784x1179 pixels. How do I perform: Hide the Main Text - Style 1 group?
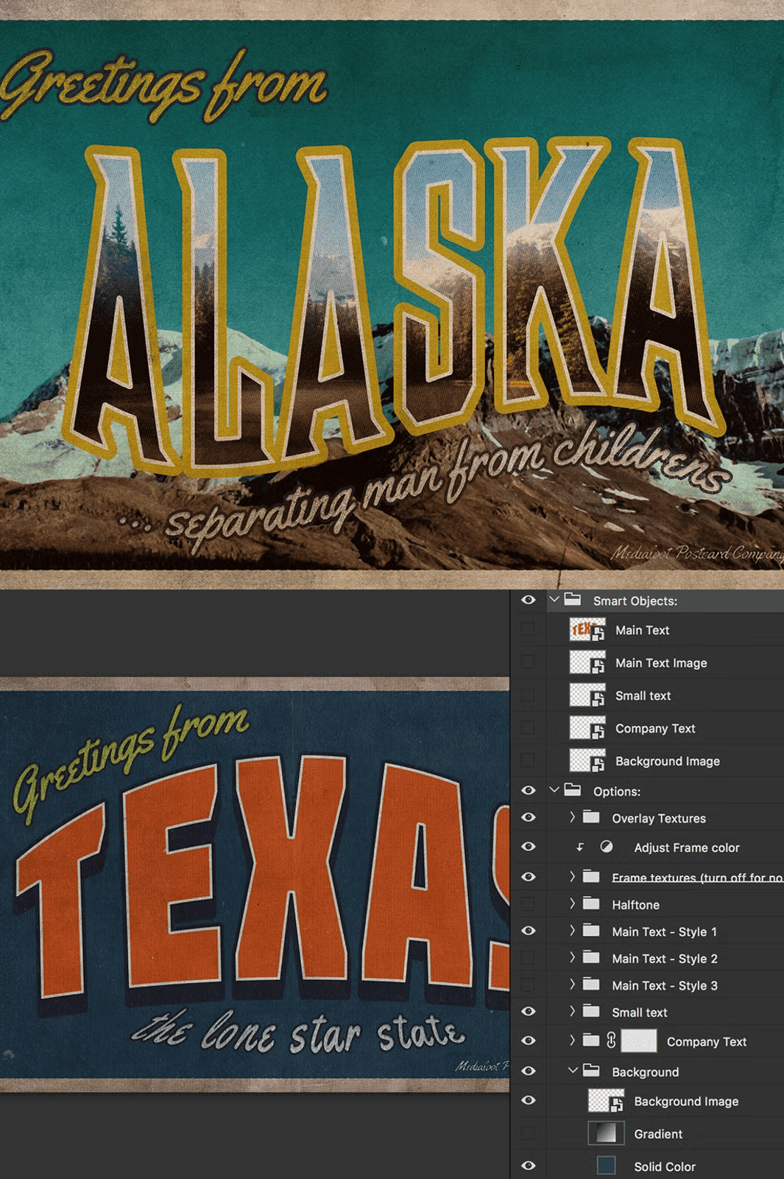pyautogui.click(x=528, y=931)
